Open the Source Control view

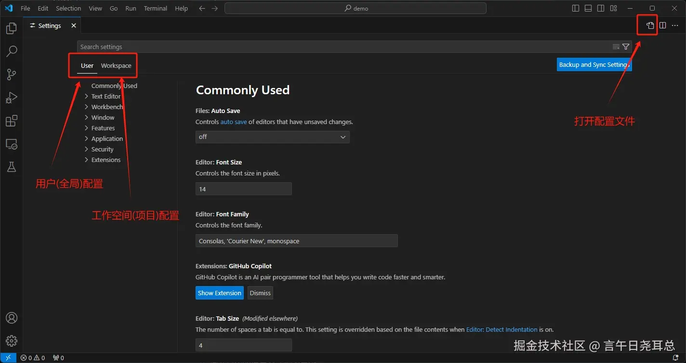pyautogui.click(x=11, y=74)
